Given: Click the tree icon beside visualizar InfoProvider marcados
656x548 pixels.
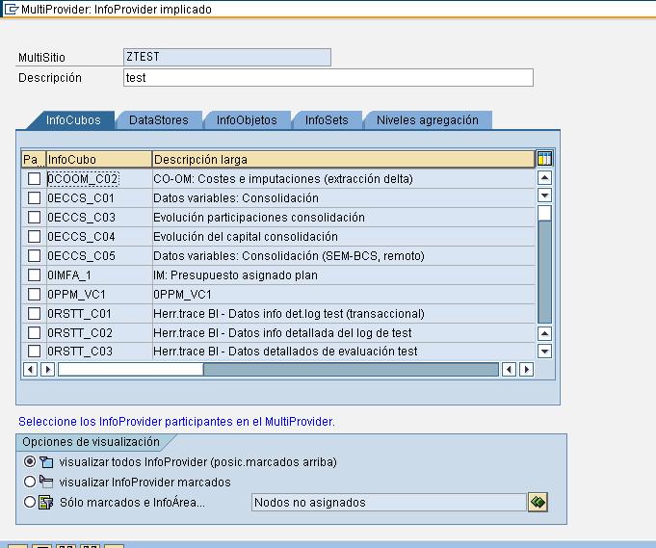Looking at the screenshot, I should 45,482.
